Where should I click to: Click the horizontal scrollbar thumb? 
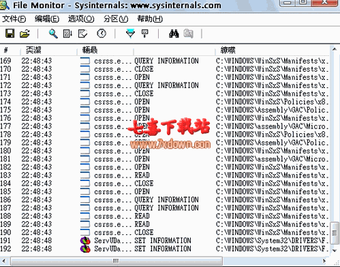coord(117,261)
